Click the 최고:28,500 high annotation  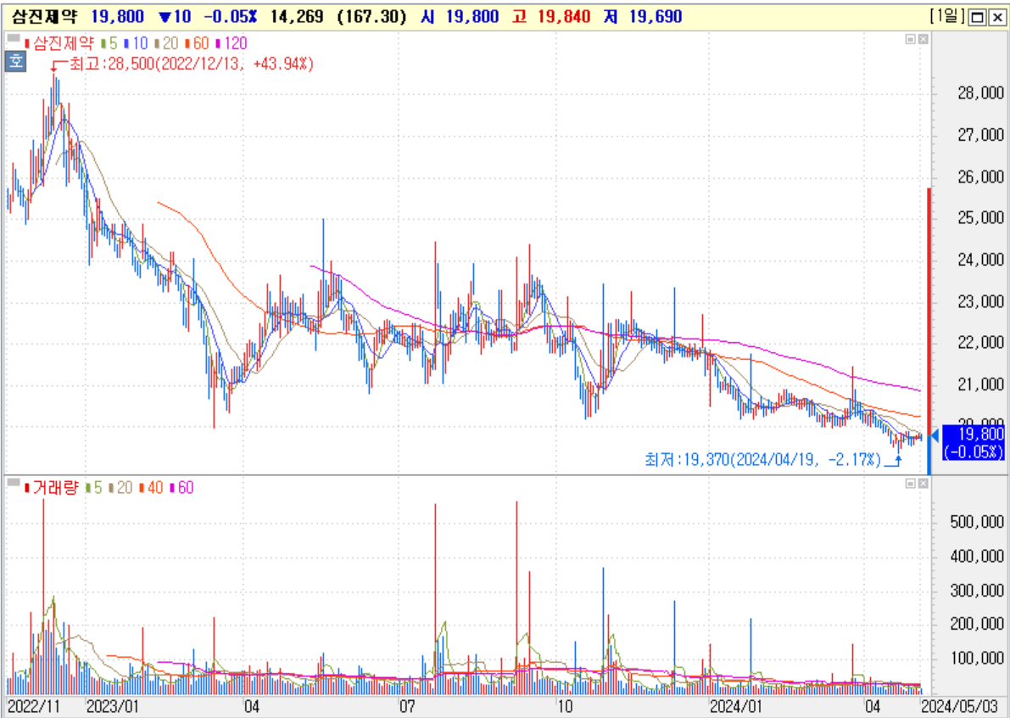192,64
